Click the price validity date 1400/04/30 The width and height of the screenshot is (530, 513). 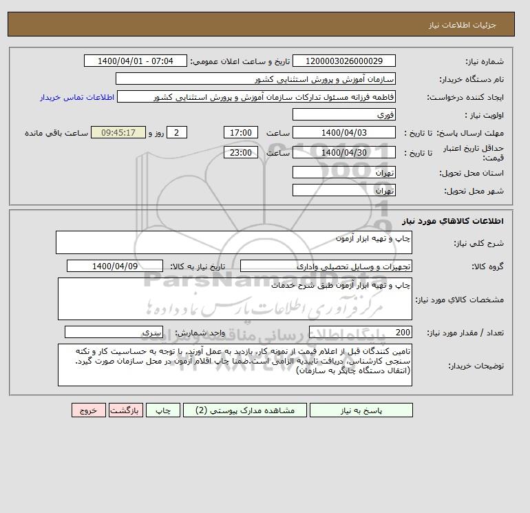pos(343,152)
